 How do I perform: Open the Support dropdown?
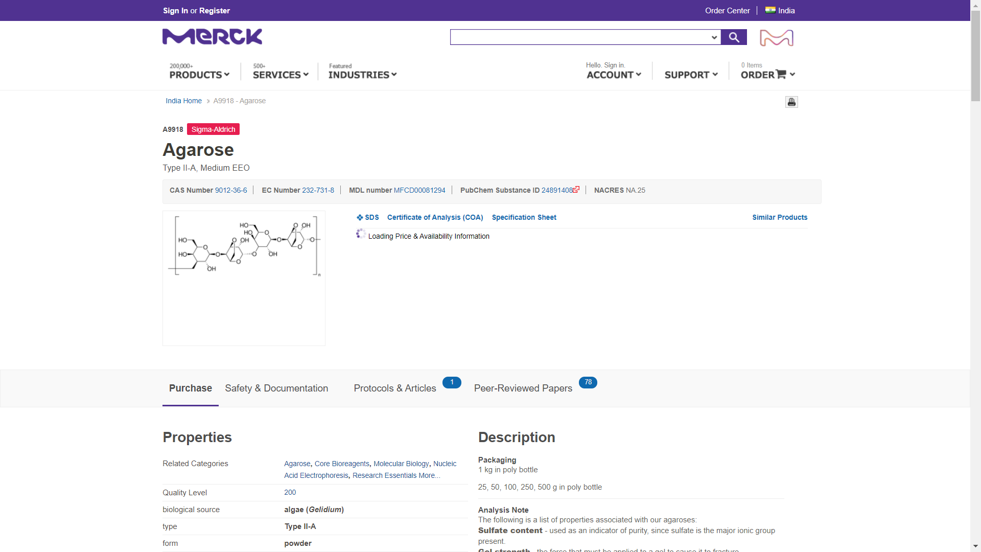coord(691,75)
